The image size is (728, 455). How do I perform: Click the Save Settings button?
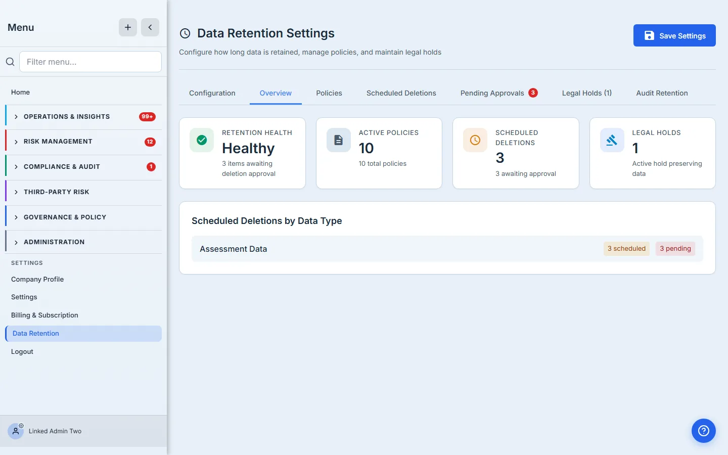tap(674, 35)
